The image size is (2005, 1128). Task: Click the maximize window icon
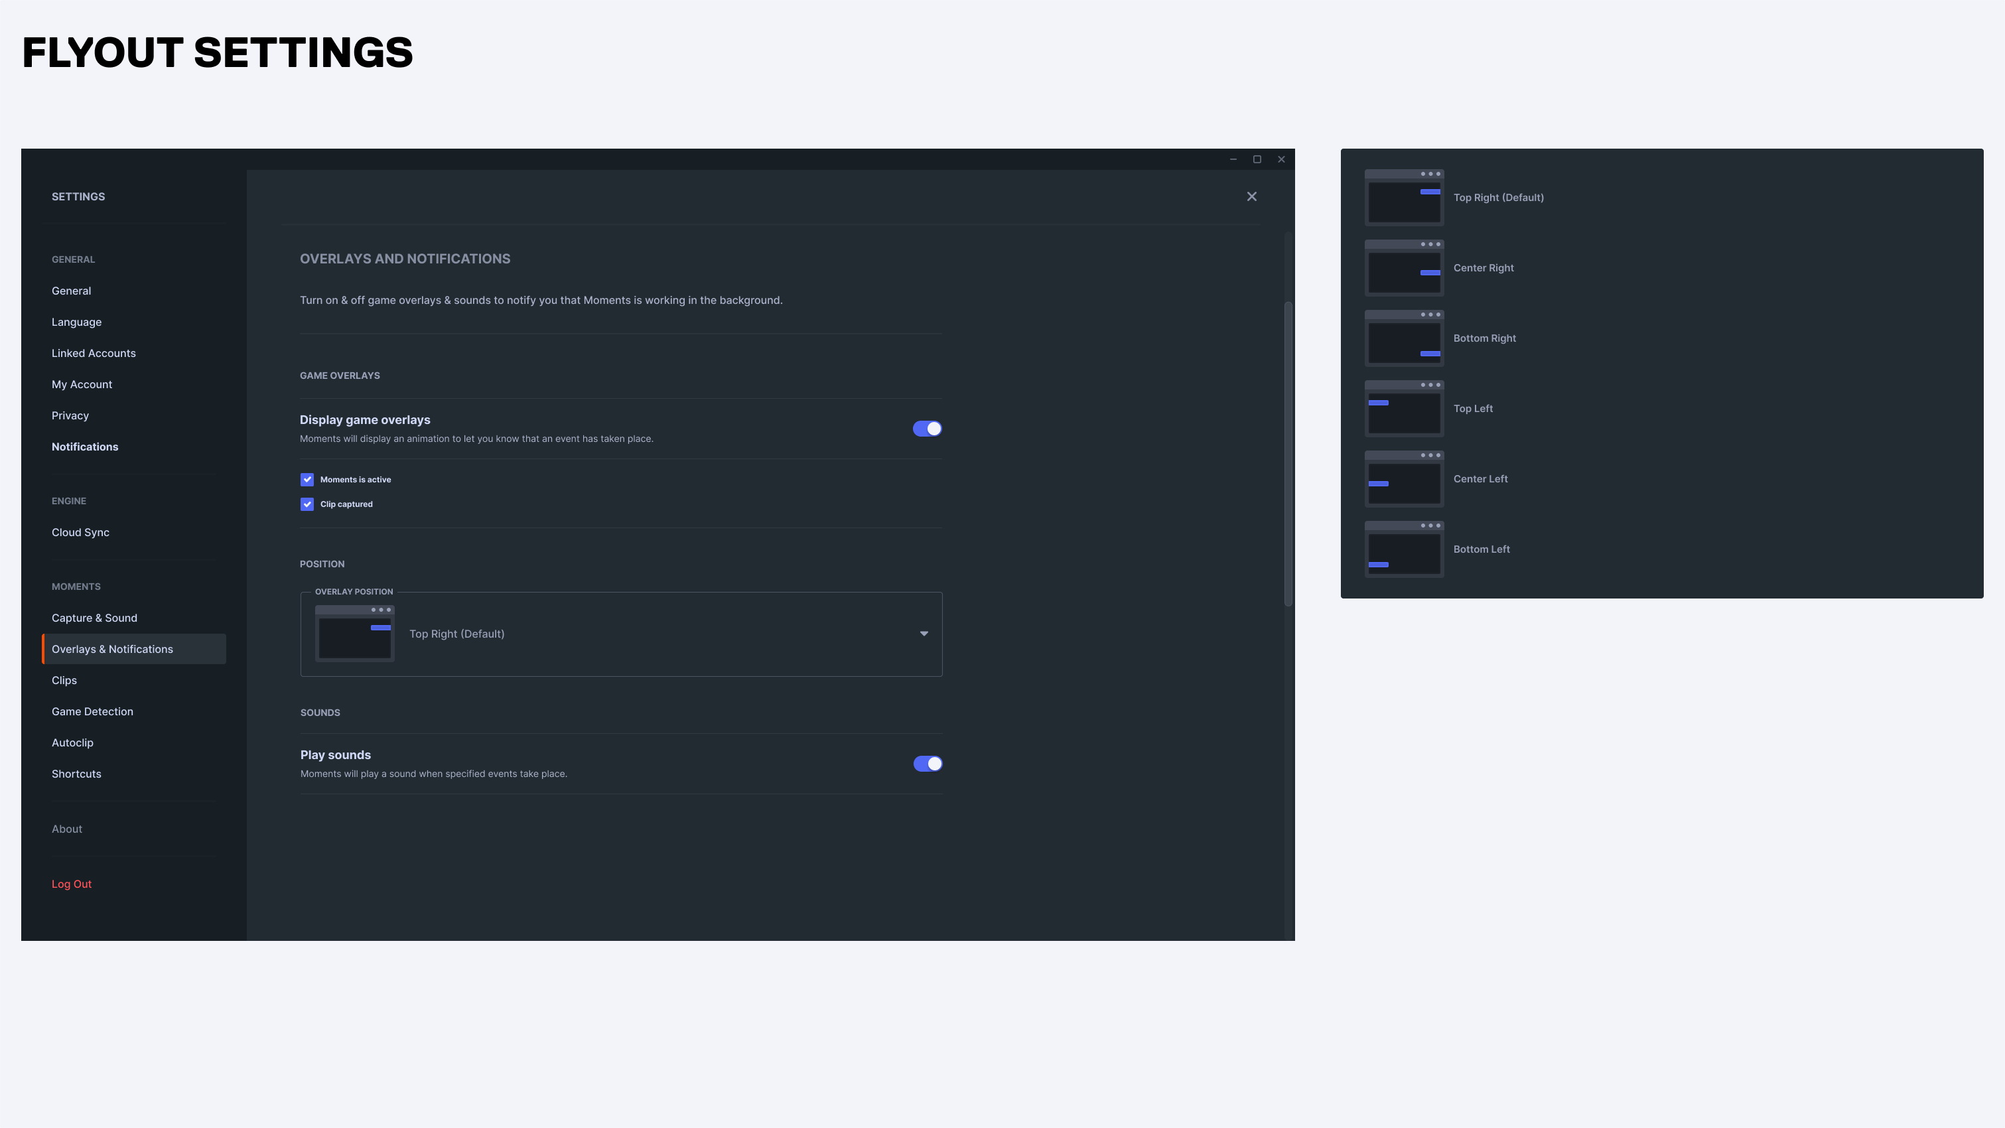[x=1257, y=160]
